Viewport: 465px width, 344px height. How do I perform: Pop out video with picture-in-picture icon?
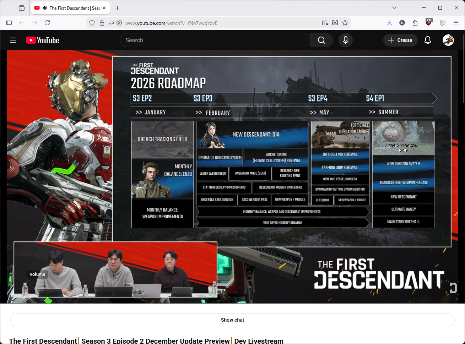[325, 23]
